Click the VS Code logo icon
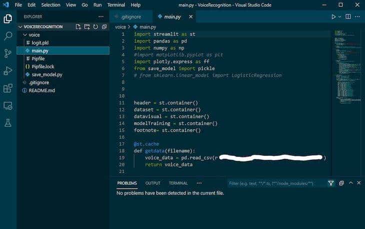The height and width of the screenshot is (229, 365). 6,4
